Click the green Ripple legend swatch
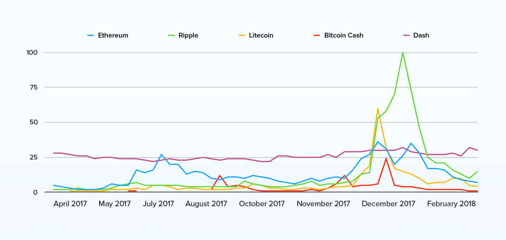The width and height of the screenshot is (506, 240). [x=171, y=35]
